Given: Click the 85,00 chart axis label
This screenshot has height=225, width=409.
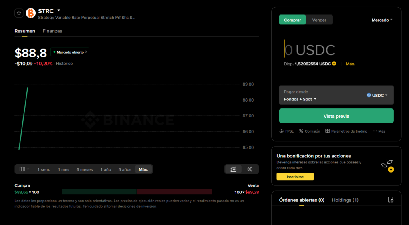Looking at the screenshot, I should tap(248, 147).
